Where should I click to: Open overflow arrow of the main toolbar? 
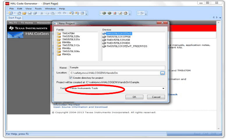point(86,14)
